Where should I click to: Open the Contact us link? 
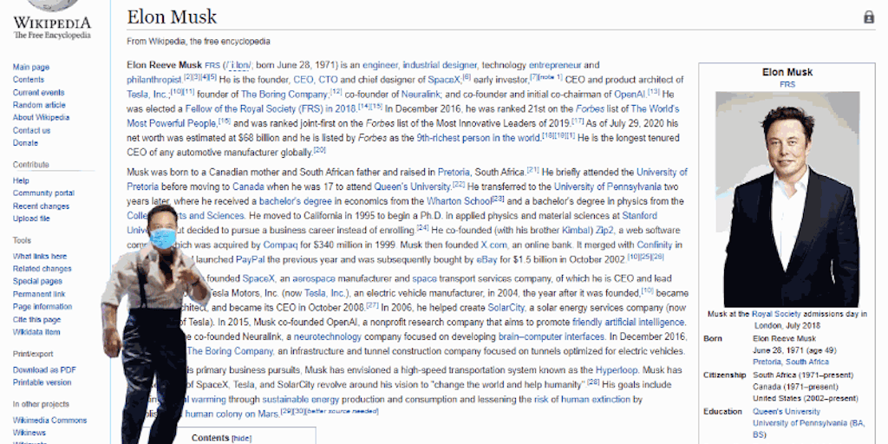[32, 130]
